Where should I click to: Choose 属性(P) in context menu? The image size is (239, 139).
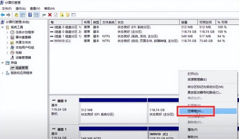click(x=193, y=129)
